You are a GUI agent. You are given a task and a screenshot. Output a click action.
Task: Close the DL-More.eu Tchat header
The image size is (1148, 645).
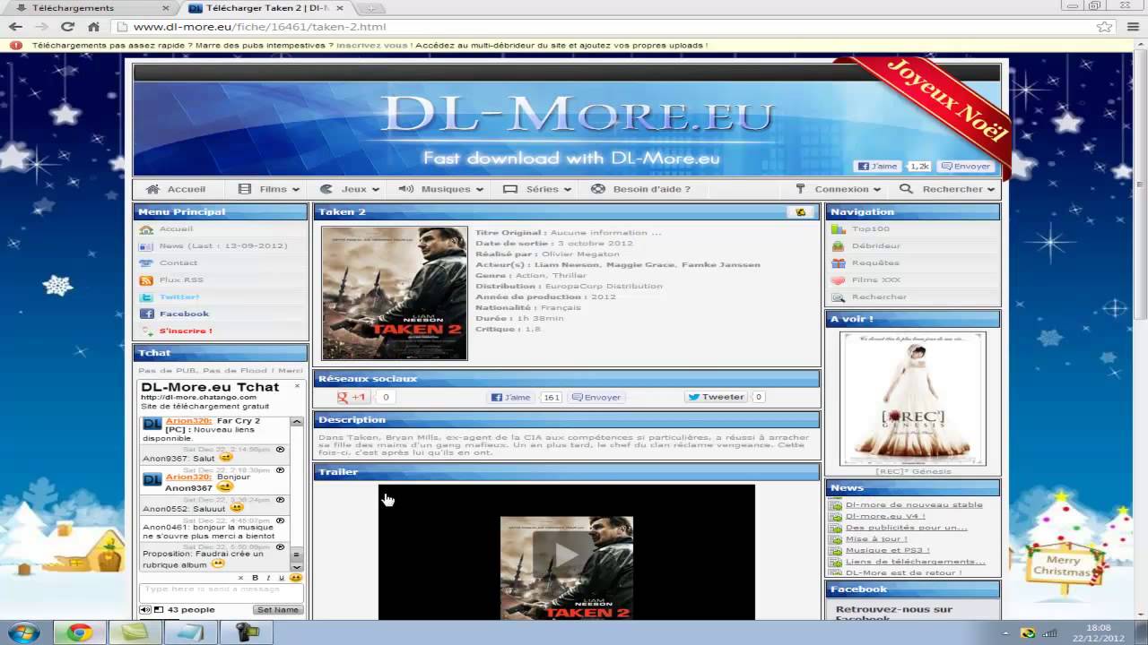tap(297, 386)
